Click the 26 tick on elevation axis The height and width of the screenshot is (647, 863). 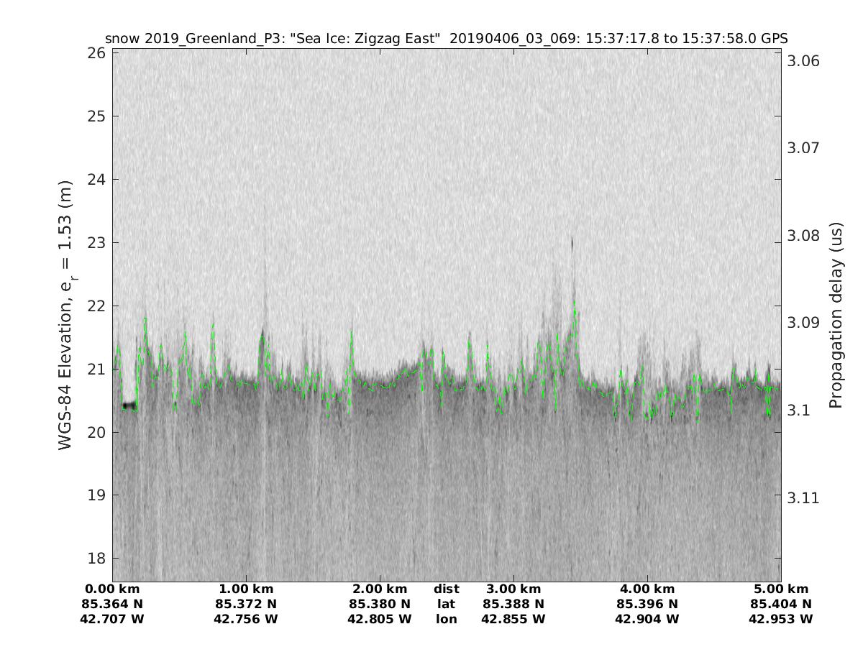[97, 53]
